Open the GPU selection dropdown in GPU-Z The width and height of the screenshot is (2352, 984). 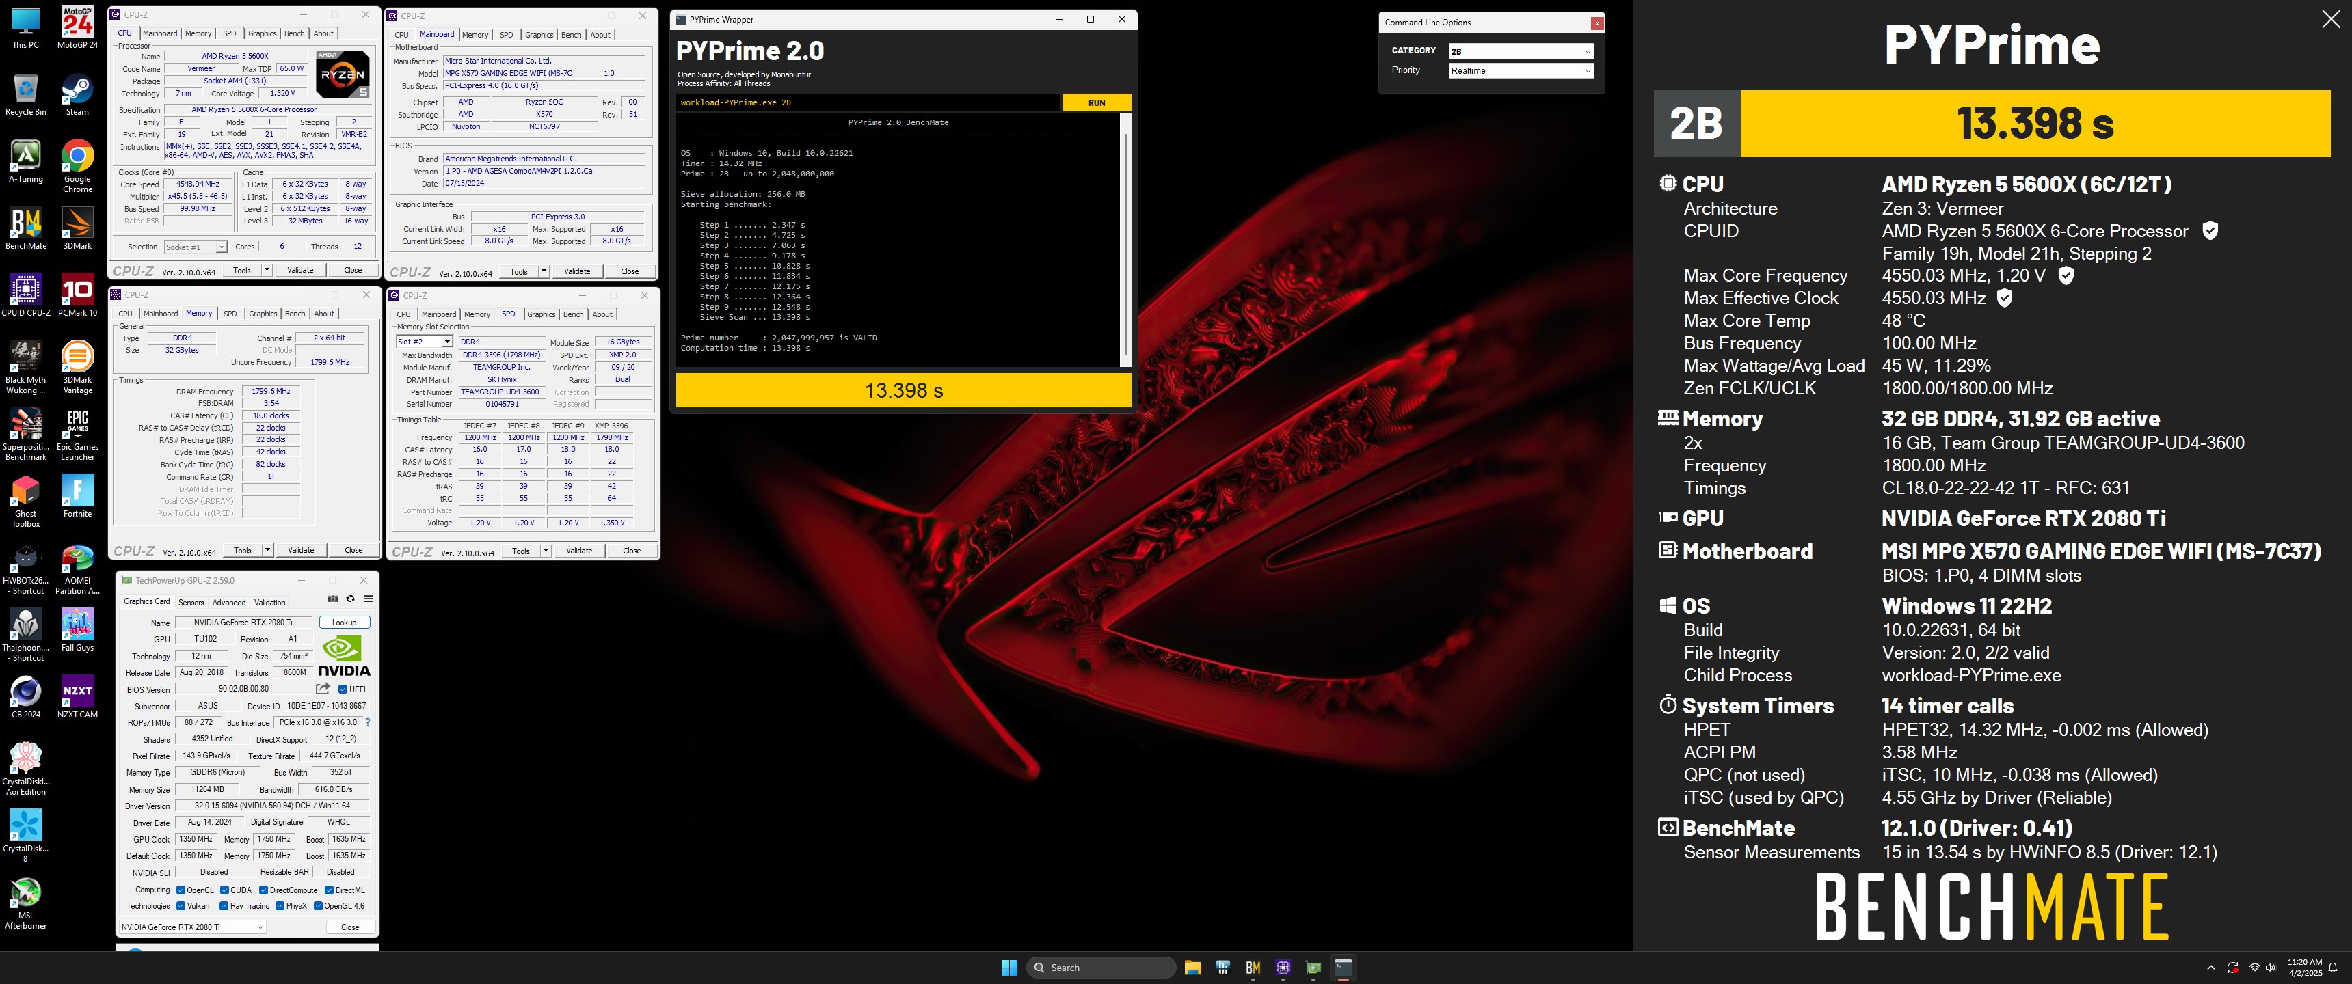(193, 927)
